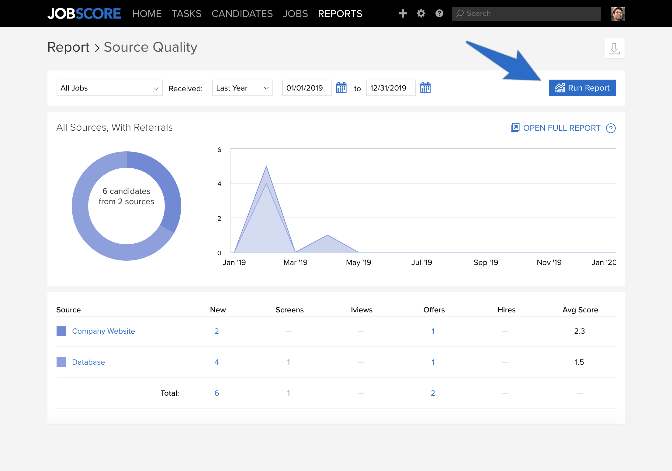672x471 pixels.
Task: Click Database Screens count 1
Action: pyautogui.click(x=288, y=362)
